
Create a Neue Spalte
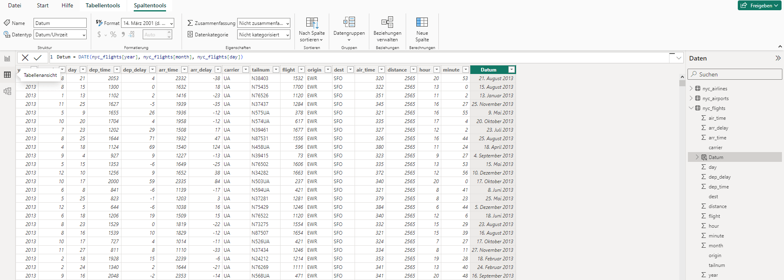coord(422,29)
